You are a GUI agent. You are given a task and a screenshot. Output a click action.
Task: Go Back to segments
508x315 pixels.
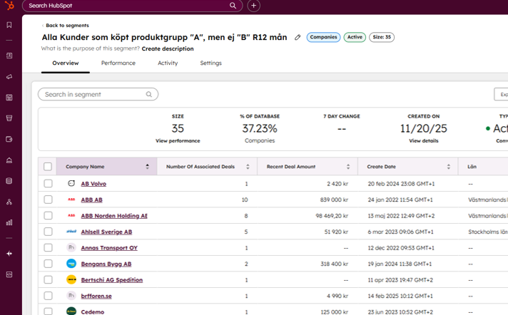click(x=67, y=25)
